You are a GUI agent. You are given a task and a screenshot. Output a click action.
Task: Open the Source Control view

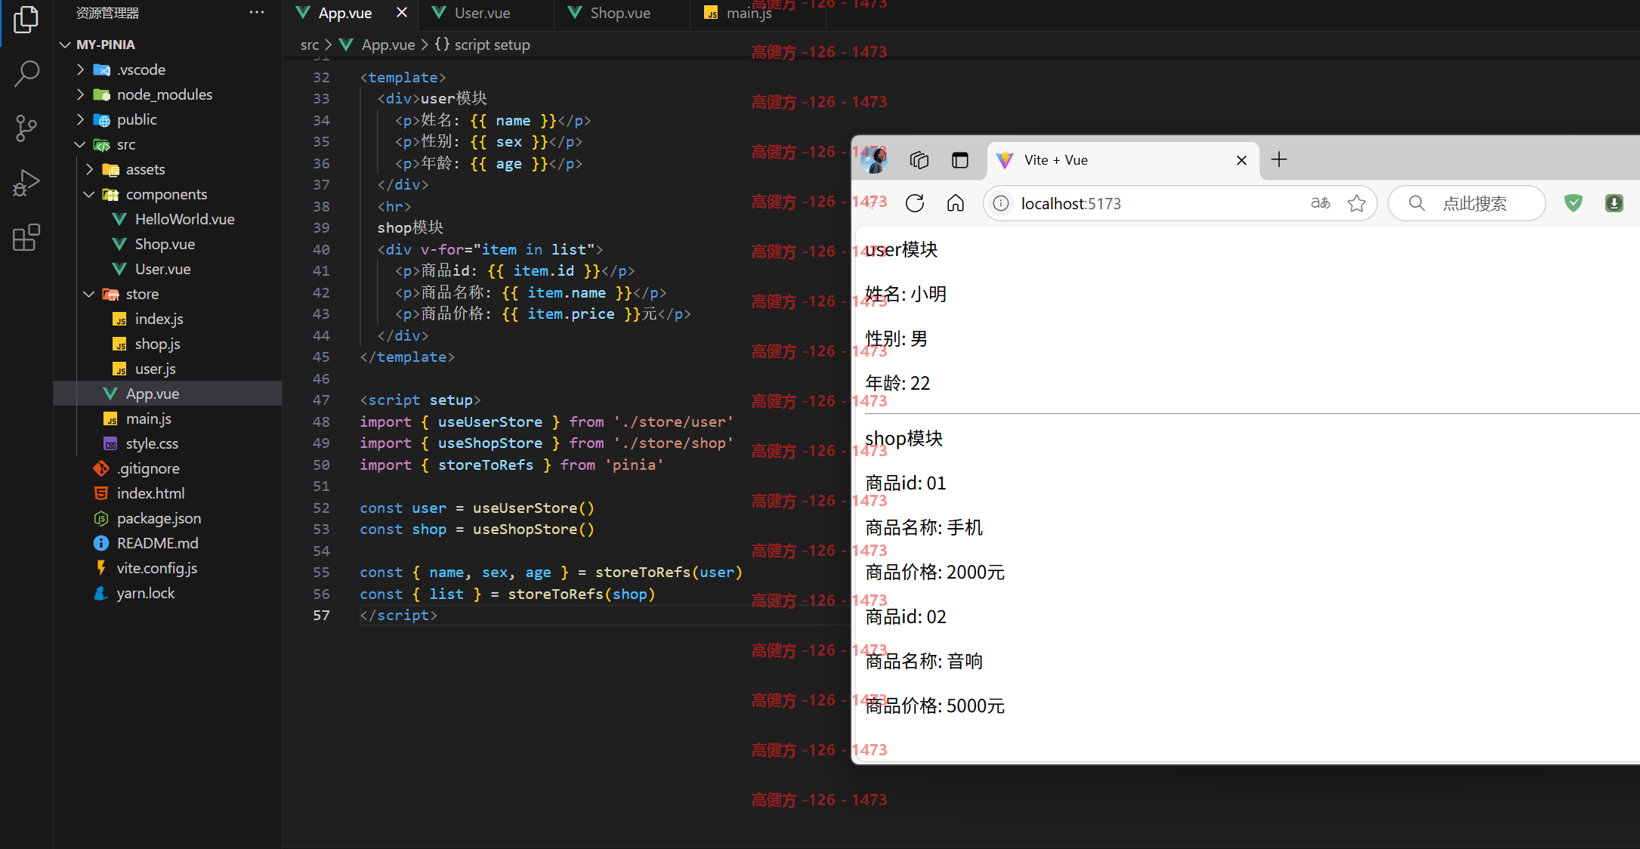pos(26,128)
